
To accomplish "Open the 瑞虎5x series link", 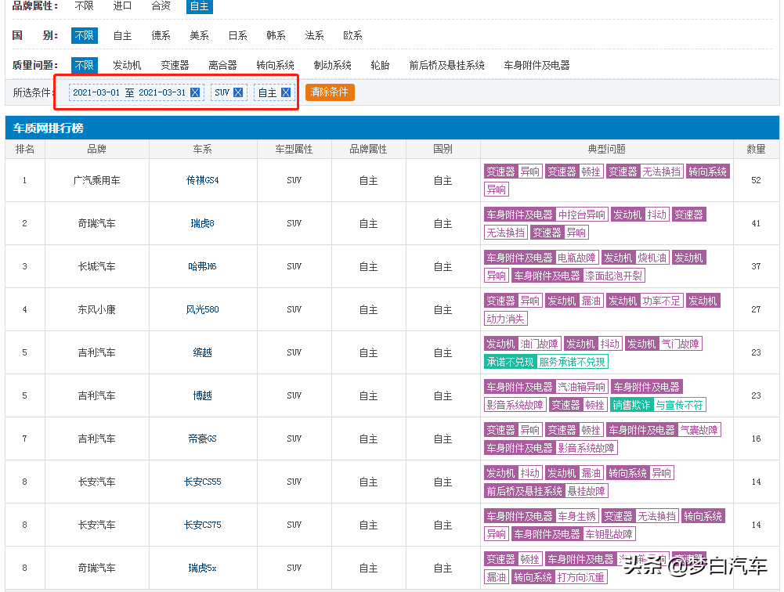I will click(x=203, y=568).
